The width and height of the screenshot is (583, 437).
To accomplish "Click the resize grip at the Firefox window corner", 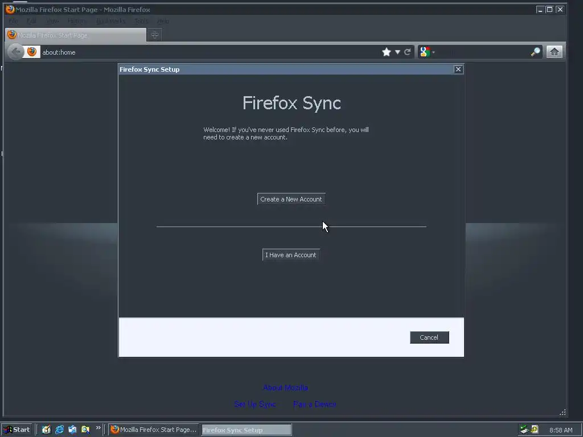I will [x=563, y=412].
